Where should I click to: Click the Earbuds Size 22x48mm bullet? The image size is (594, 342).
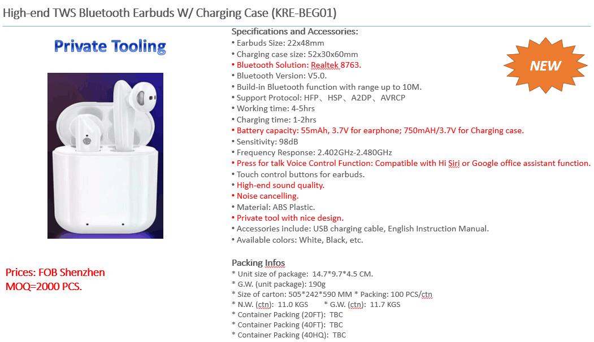pos(278,43)
